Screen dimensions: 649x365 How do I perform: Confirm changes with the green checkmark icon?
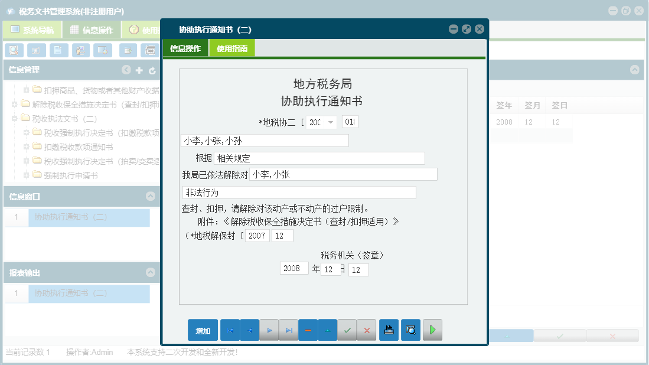[x=347, y=330]
